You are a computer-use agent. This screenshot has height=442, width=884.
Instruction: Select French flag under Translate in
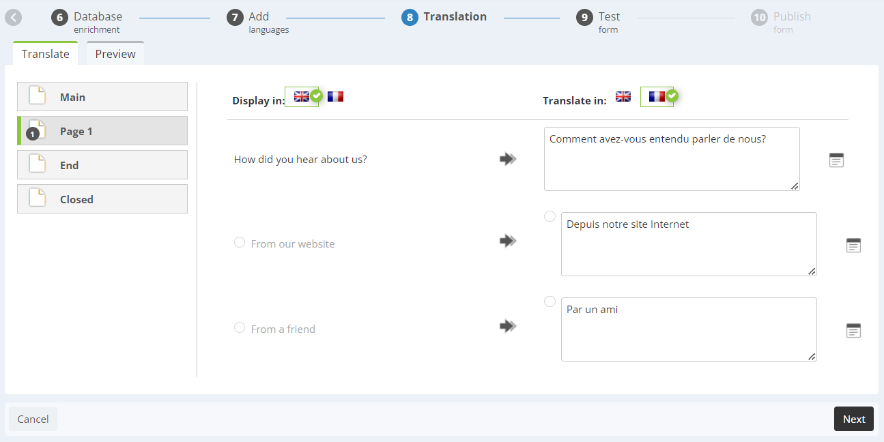[657, 97]
